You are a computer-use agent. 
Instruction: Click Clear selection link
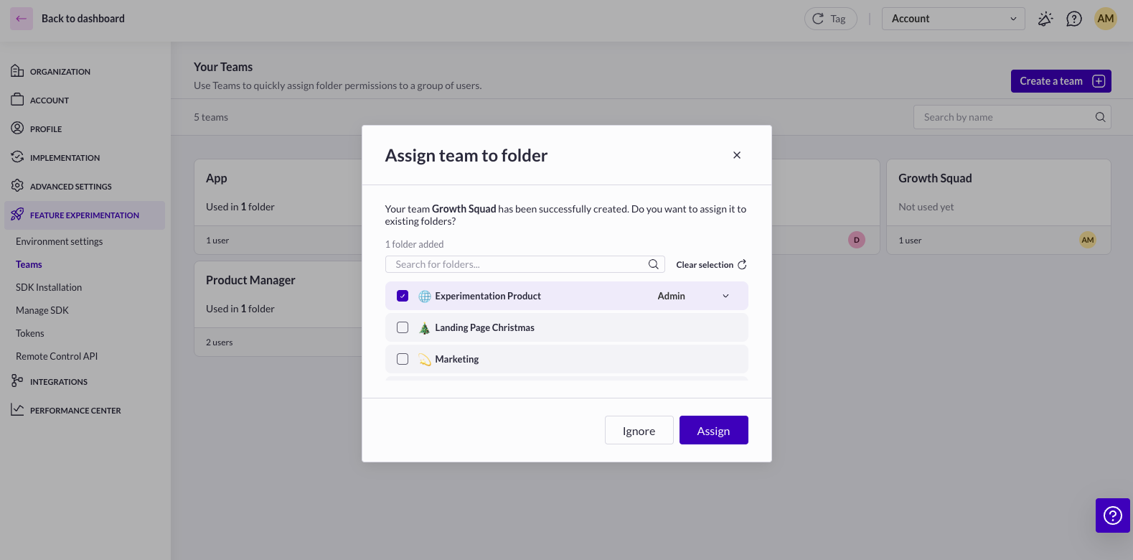tap(710, 264)
